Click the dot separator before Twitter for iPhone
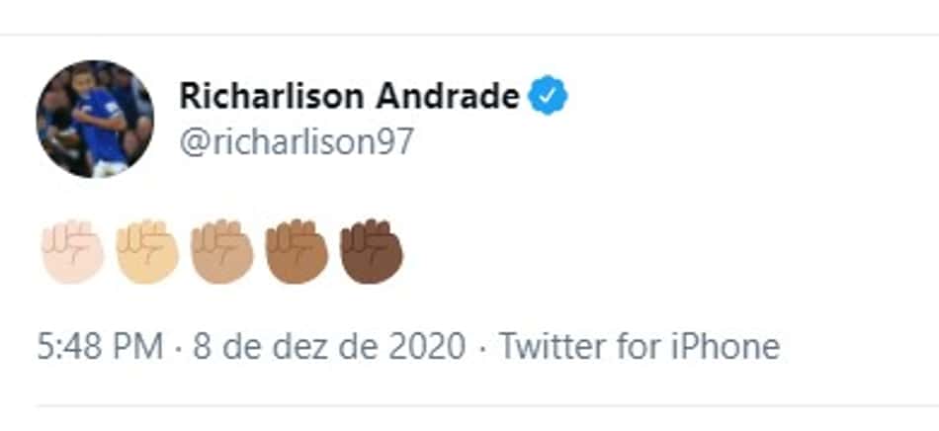 (482, 348)
